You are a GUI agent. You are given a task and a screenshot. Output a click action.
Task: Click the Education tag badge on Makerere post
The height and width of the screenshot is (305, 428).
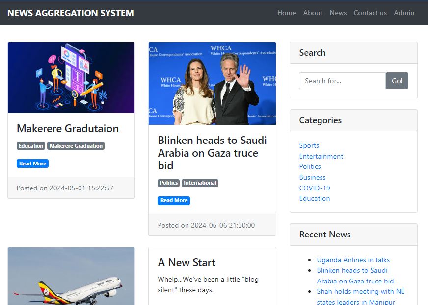[31, 145]
